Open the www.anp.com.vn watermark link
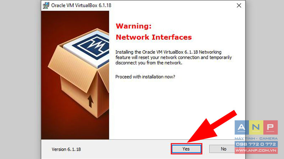Image resolution: width=284 pixels, height=159 pixels. coord(256,151)
